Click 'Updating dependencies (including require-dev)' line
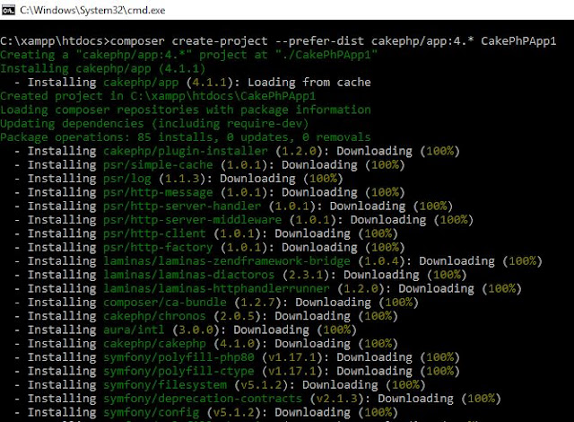 tap(154, 123)
